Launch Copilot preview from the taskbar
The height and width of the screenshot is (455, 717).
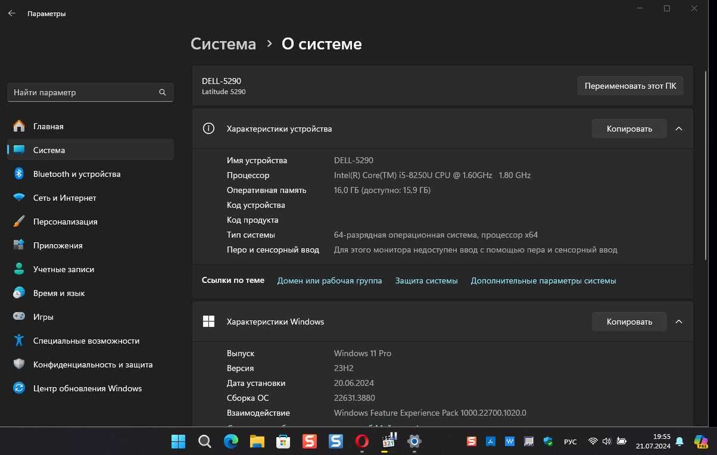point(701,441)
